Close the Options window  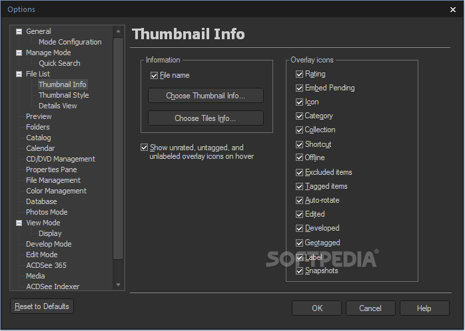tap(453, 10)
